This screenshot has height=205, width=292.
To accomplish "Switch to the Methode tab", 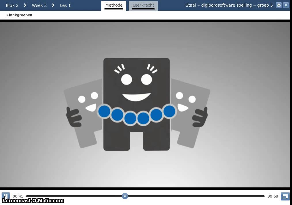I will (114, 5).
